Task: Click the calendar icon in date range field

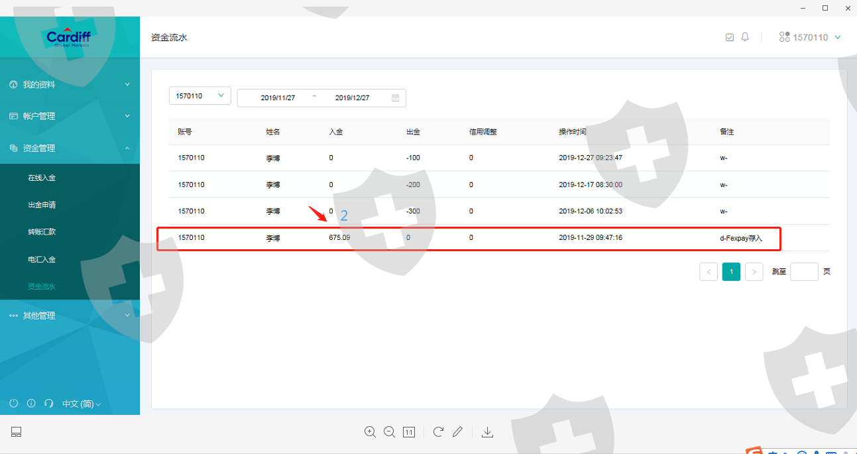Action: 396,97
